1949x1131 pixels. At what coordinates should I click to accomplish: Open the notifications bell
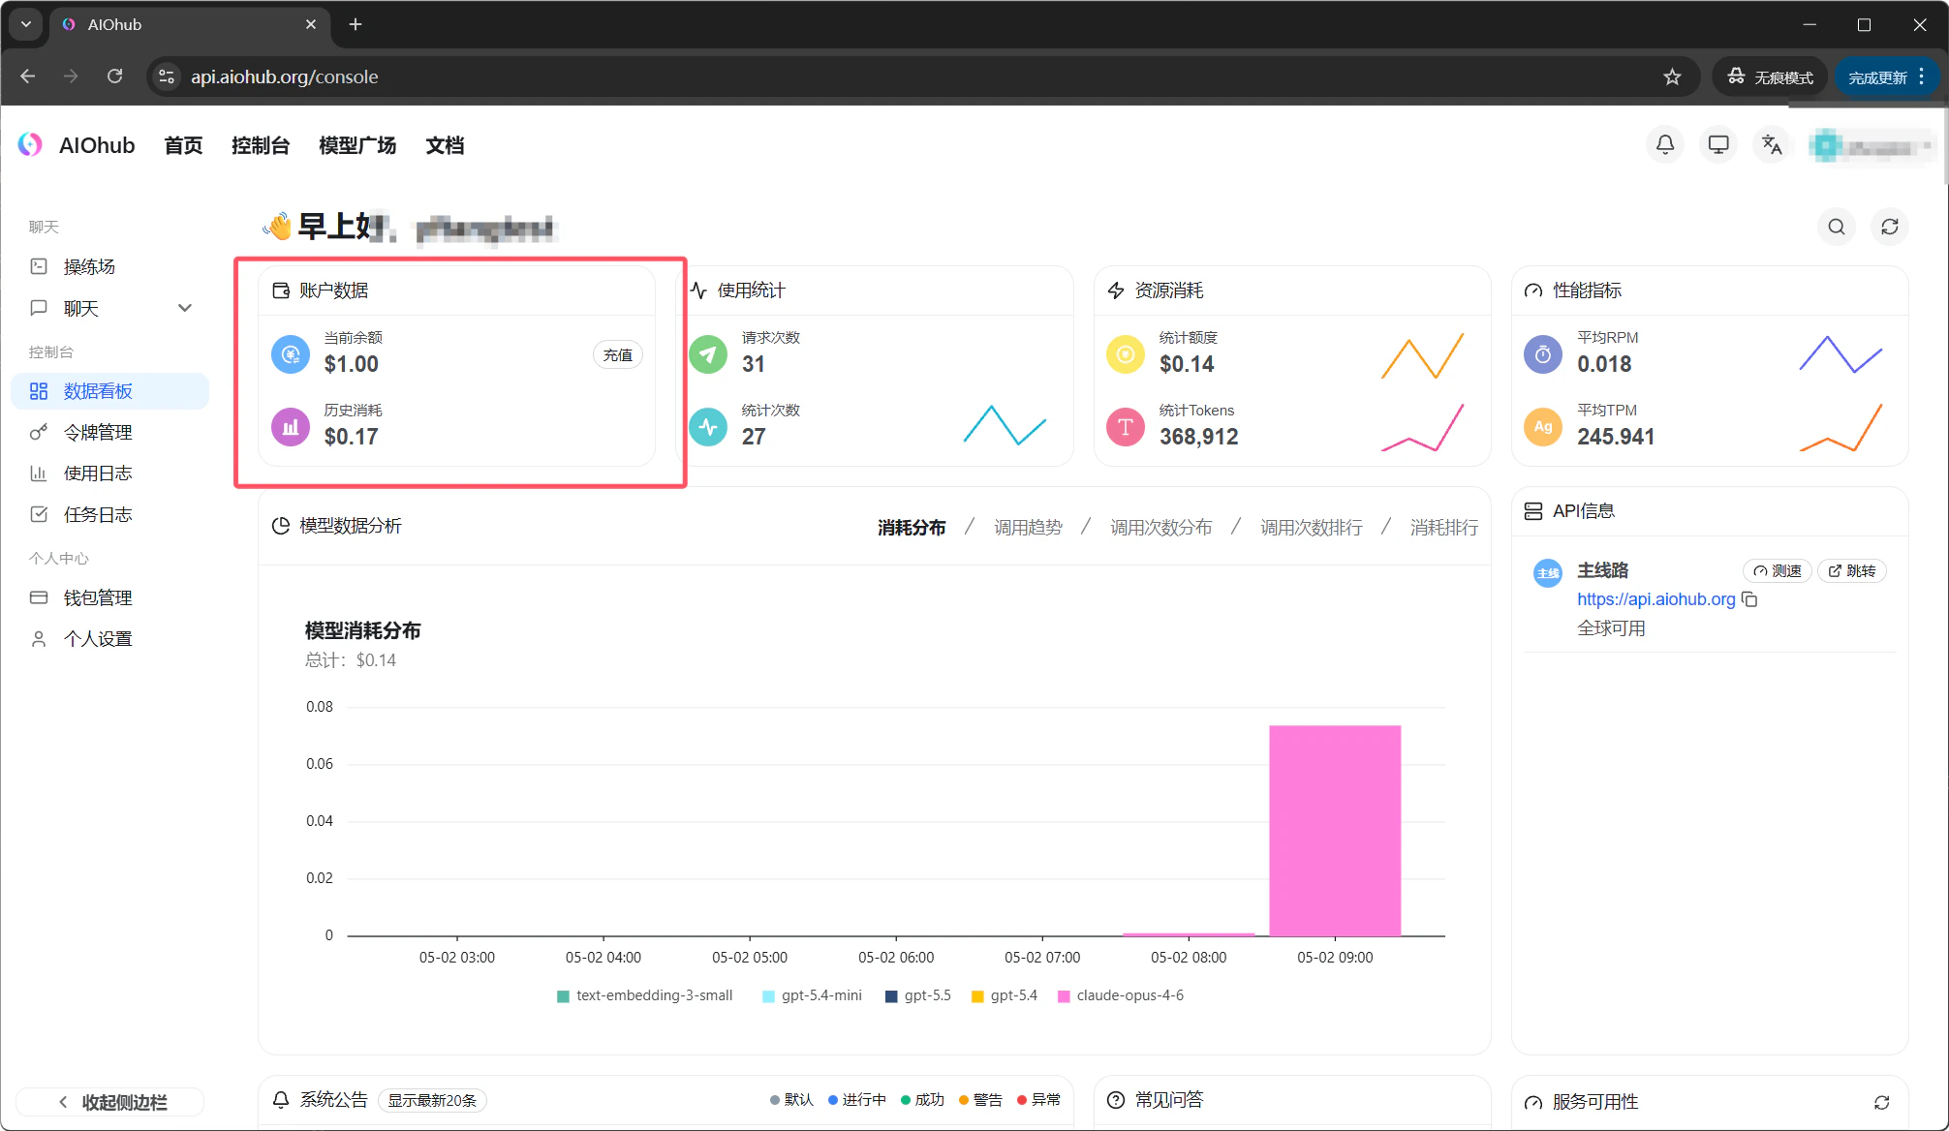1665,145
